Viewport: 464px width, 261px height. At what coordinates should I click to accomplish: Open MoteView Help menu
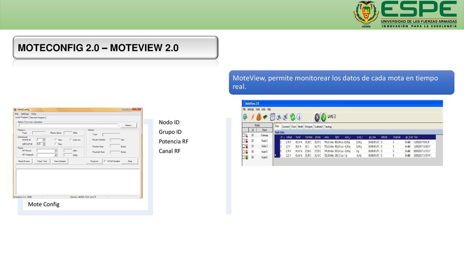click(x=269, y=109)
